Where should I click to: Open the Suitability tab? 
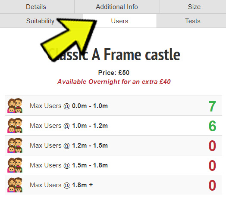(x=41, y=21)
